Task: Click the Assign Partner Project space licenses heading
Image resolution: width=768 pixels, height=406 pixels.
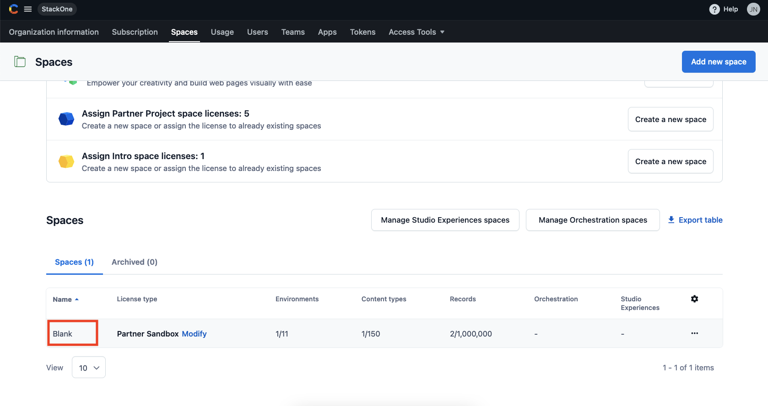Action: [166, 113]
